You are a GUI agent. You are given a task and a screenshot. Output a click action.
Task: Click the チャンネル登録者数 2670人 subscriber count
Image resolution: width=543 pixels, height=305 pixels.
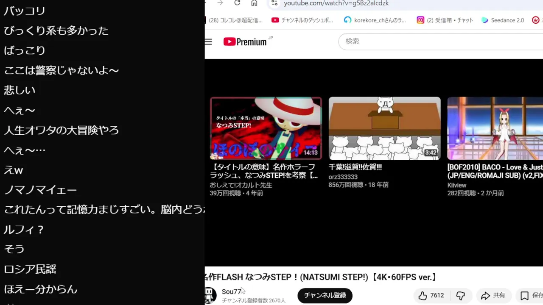(x=254, y=300)
